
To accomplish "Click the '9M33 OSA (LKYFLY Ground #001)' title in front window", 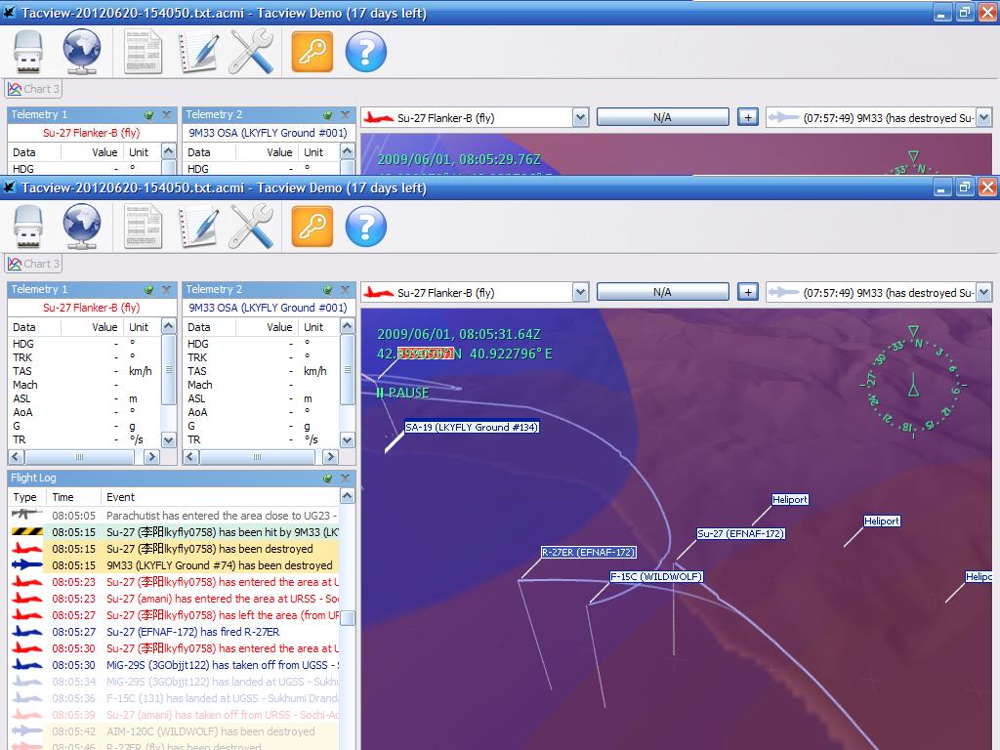I will point(268,308).
